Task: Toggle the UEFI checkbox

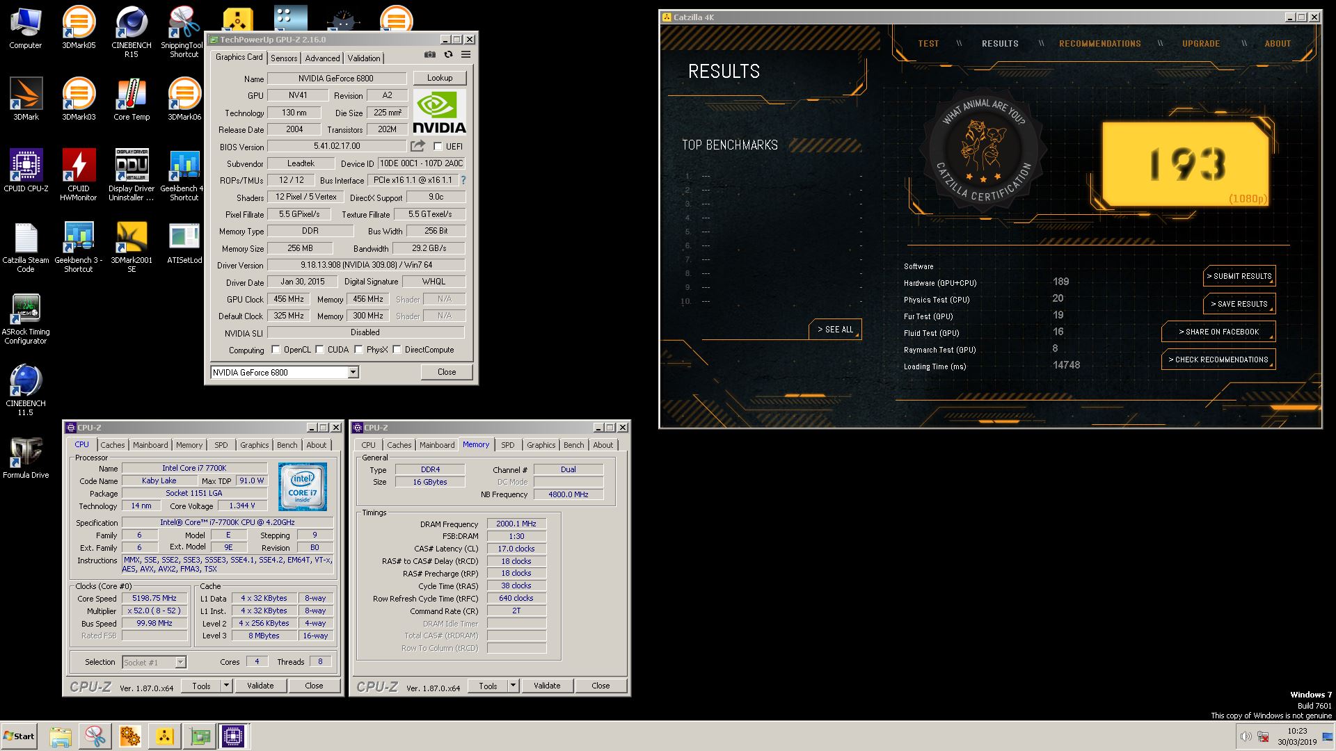Action: [x=438, y=147]
